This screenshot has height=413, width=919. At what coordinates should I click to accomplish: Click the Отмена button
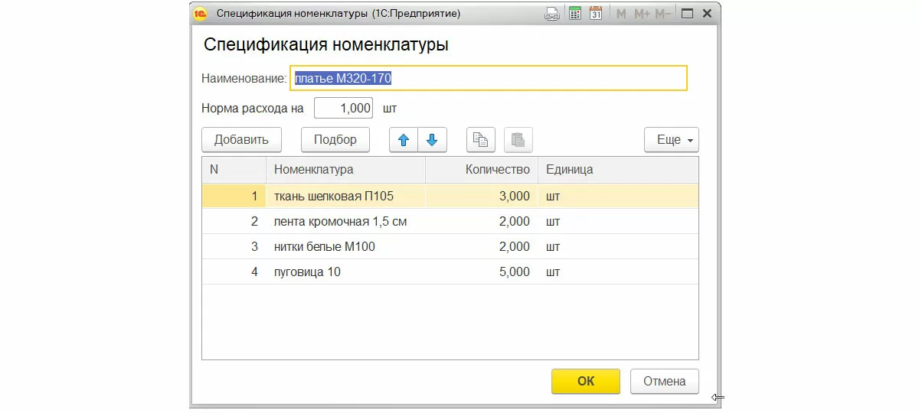(665, 382)
